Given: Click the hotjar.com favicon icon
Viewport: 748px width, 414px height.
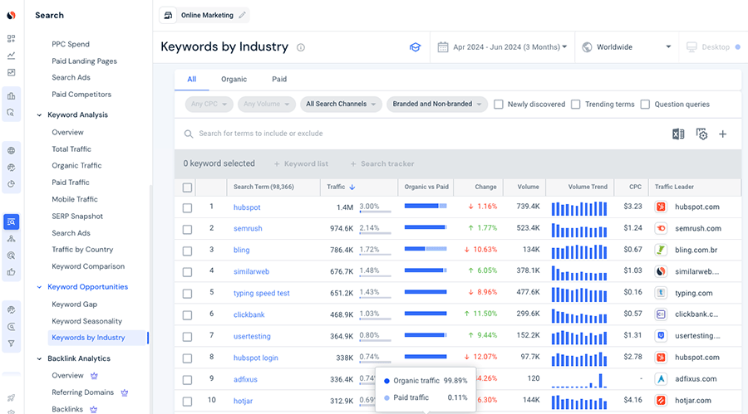Looking at the screenshot, I should [661, 400].
